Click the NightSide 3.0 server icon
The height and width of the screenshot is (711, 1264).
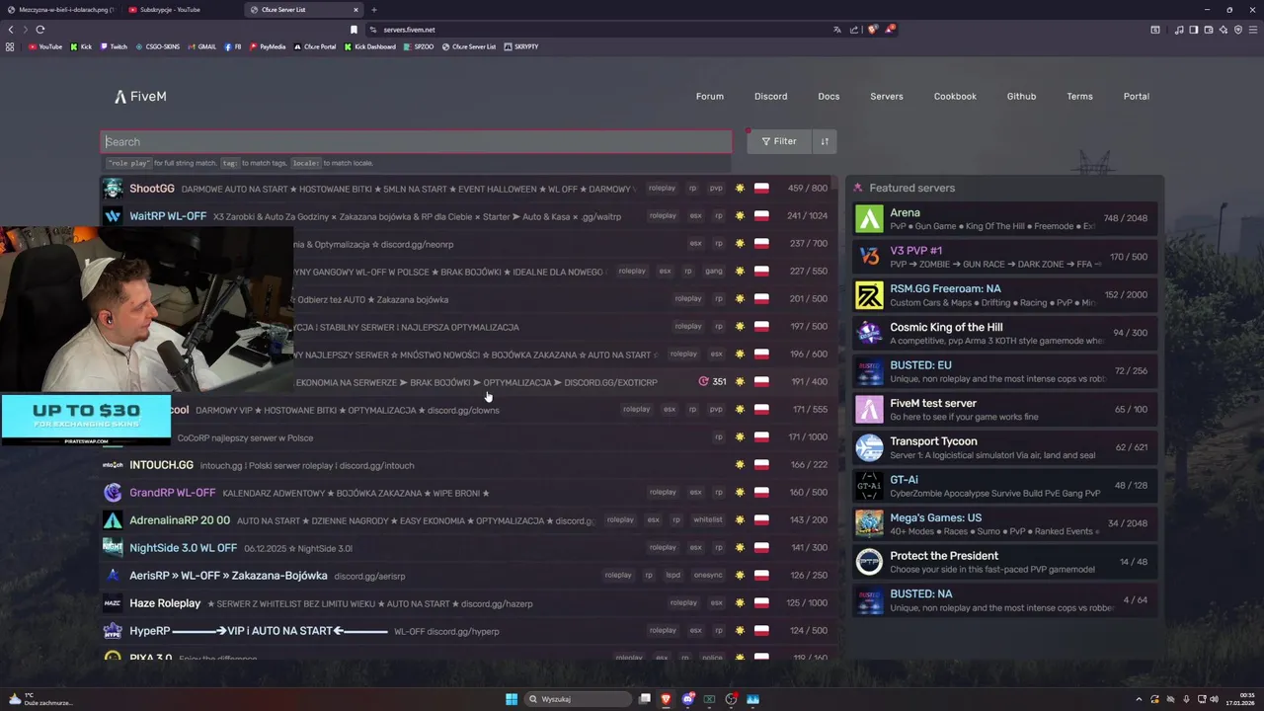[x=113, y=547]
